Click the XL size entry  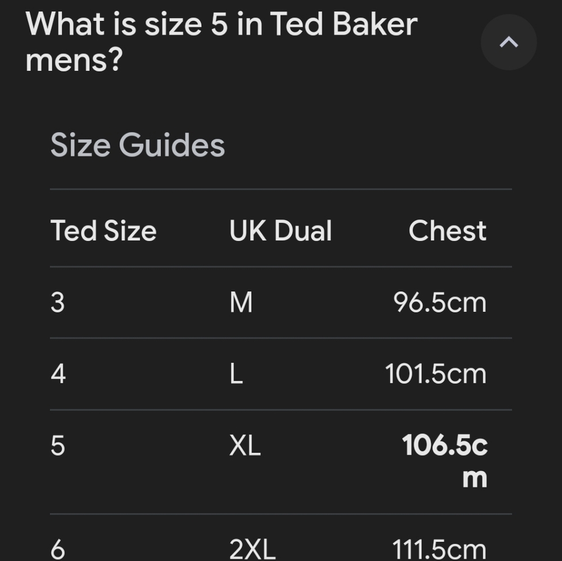point(245,446)
